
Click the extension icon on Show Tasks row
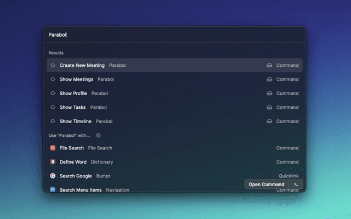pos(269,107)
